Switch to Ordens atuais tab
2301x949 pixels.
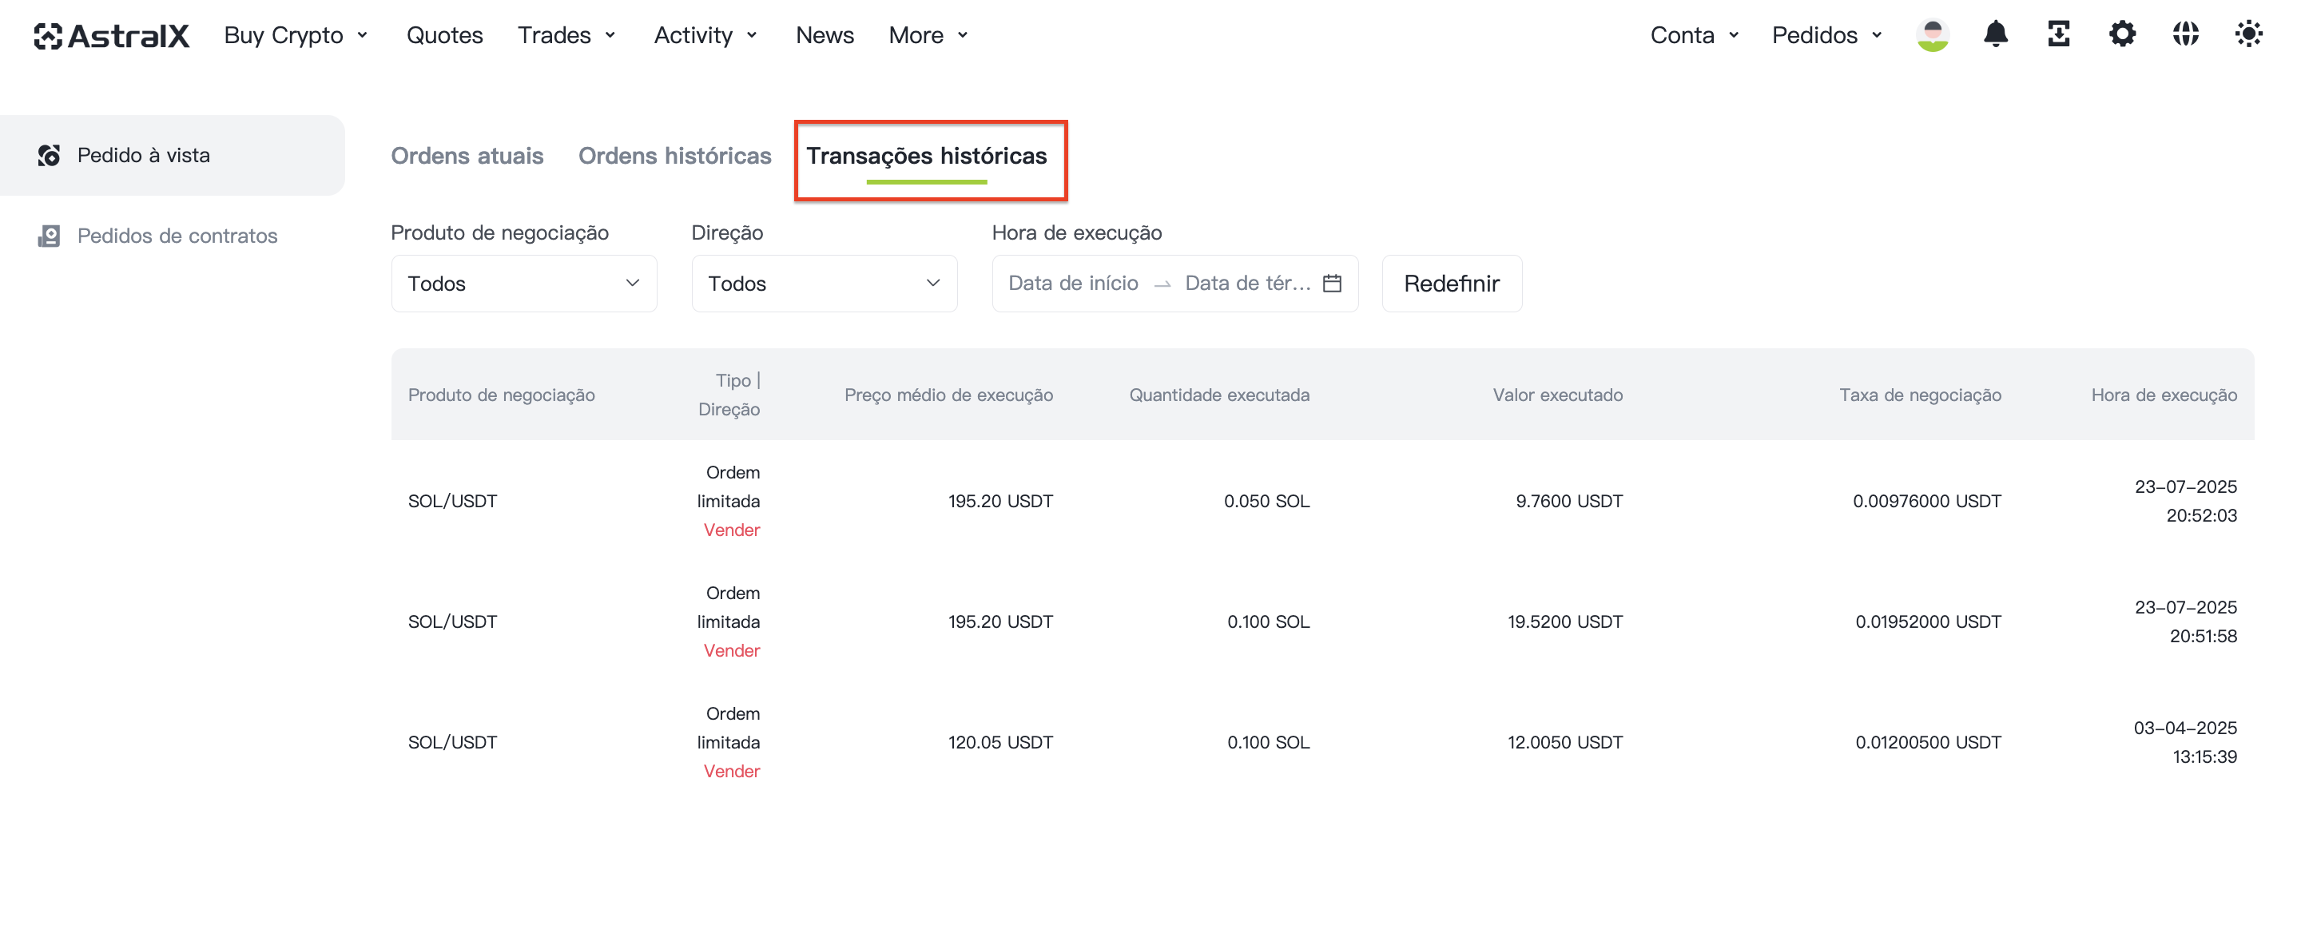(x=467, y=155)
